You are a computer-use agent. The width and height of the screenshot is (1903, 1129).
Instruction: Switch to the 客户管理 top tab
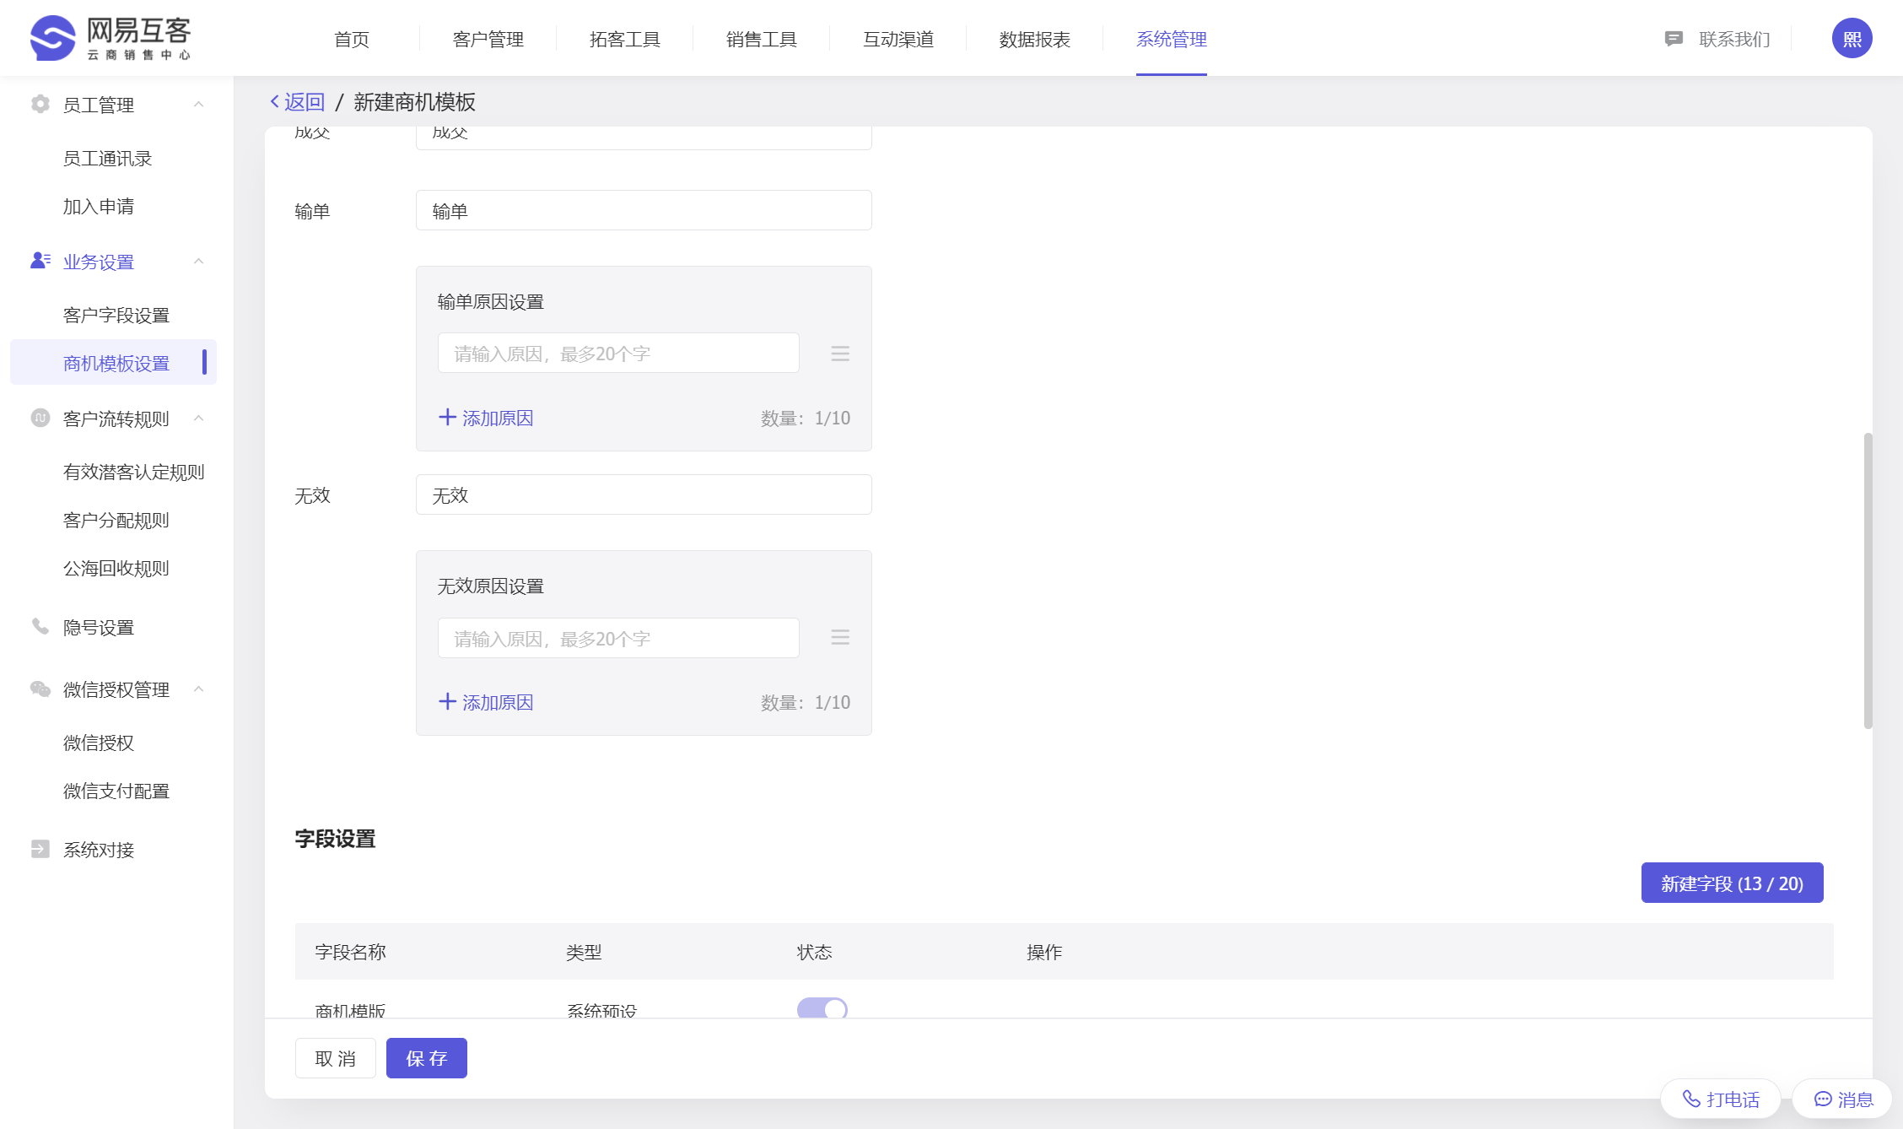[488, 39]
